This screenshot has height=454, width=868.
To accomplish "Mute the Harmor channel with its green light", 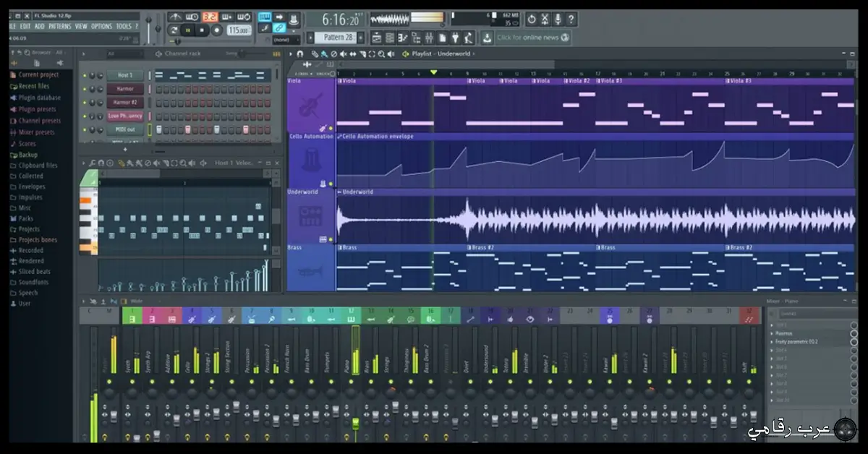I will [84, 88].
